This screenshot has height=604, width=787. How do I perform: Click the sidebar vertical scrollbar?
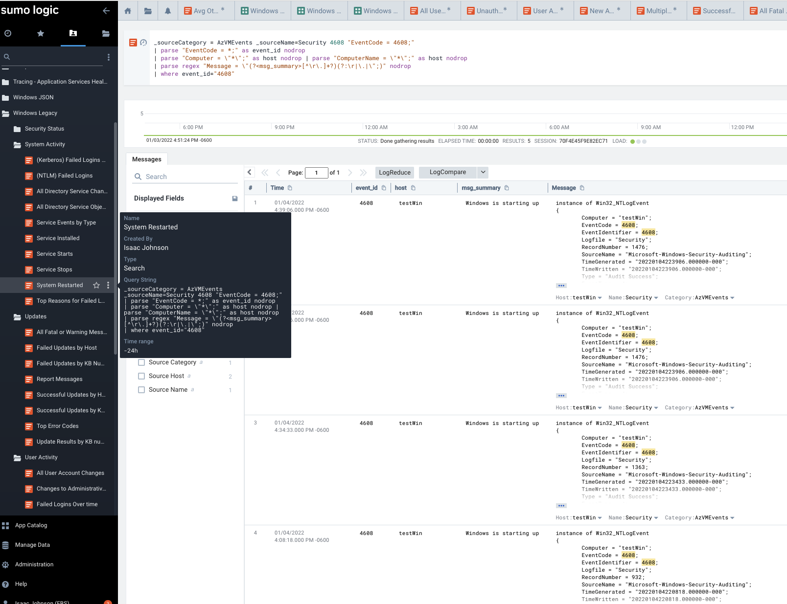pos(116,238)
